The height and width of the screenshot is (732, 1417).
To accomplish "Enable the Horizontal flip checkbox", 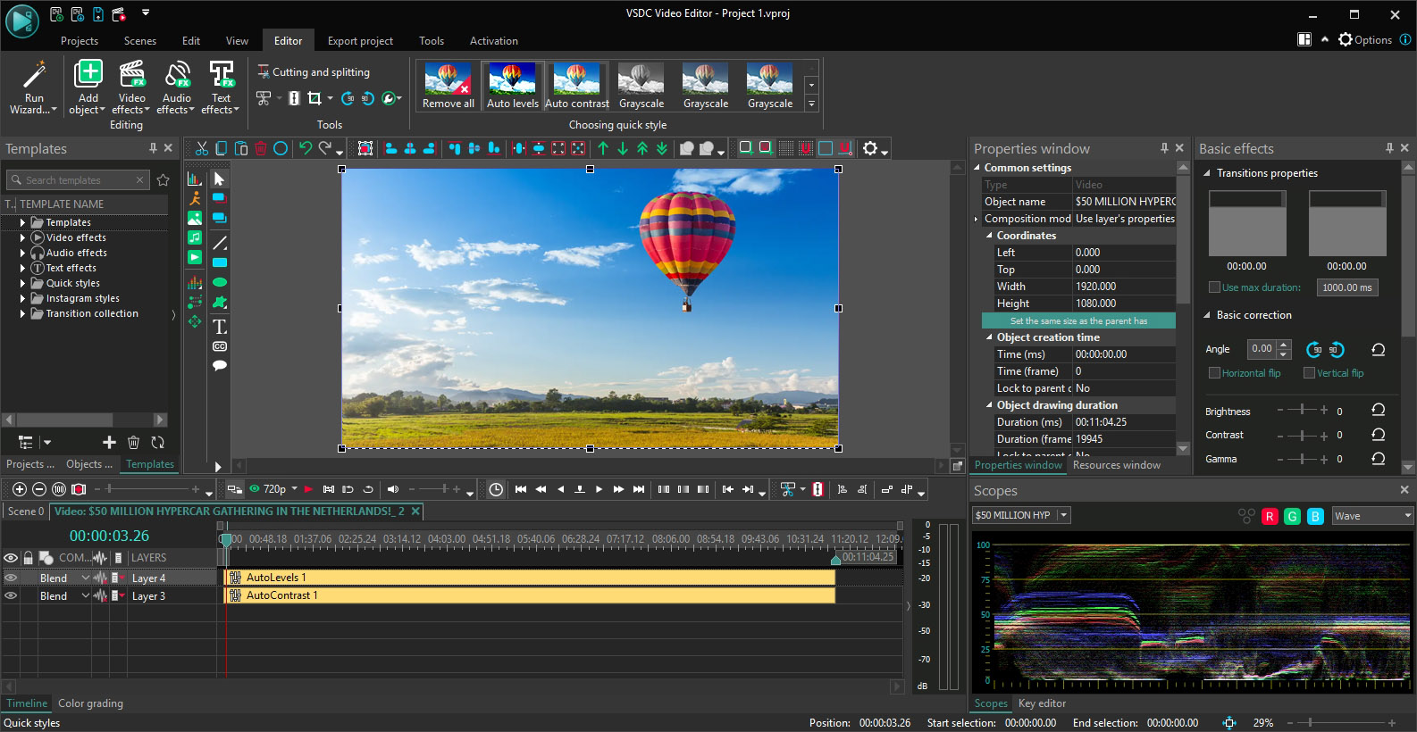I will point(1214,373).
